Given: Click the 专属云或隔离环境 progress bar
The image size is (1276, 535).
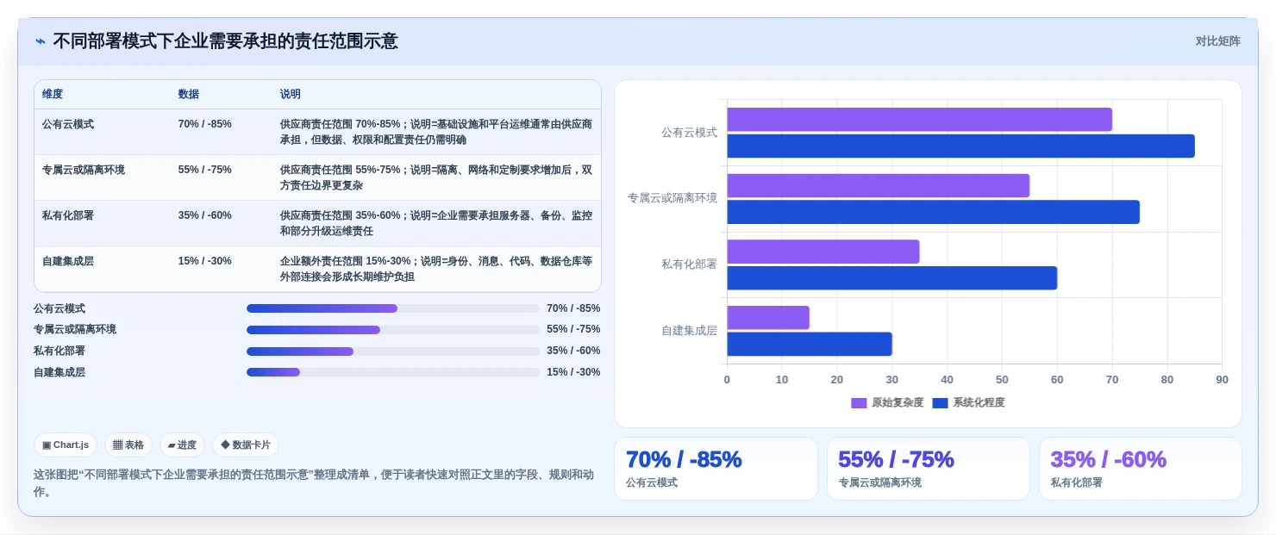Looking at the screenshot, I should pos(393,330).
